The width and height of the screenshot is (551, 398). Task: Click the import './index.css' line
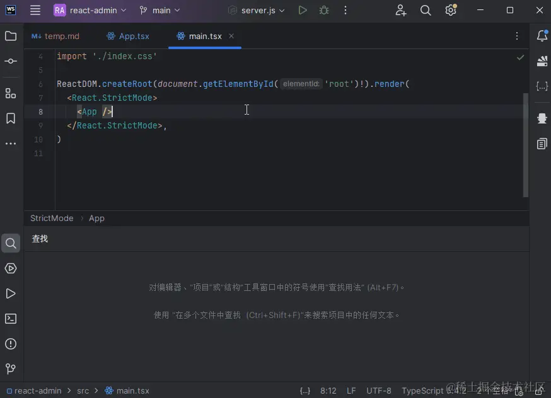pos(107,56)
